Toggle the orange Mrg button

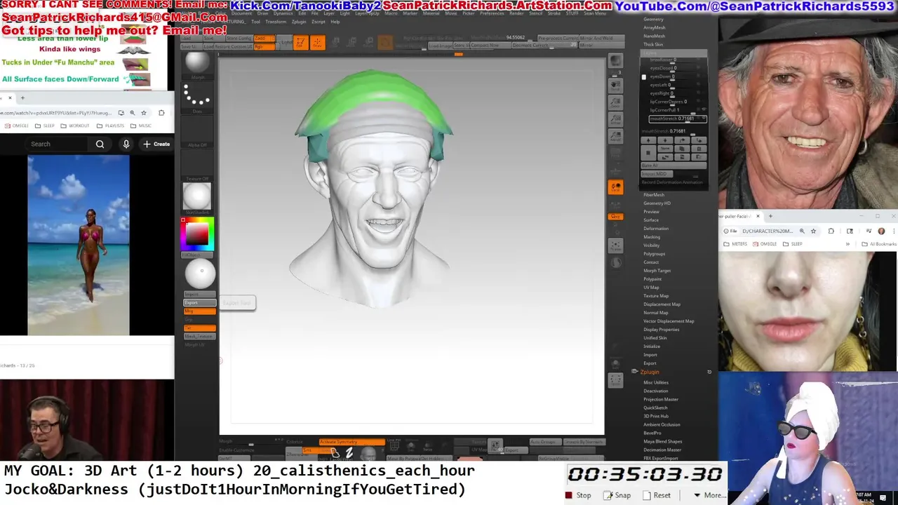199,311
